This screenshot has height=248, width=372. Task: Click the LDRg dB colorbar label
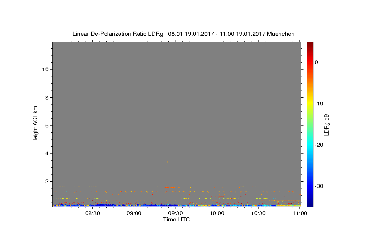(326, 124)
